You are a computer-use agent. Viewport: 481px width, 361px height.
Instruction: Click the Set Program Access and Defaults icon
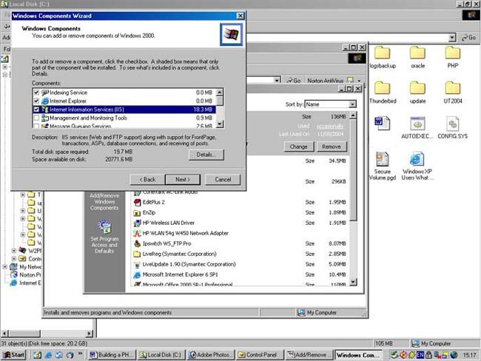coord(104,227)
